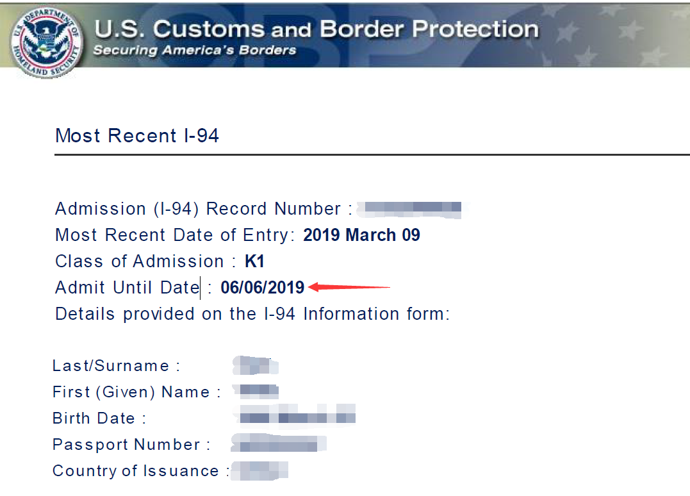Click the Admit Until Date value 06/06/2019
Image resolution: width=690 pixels, height=496 pixels.
point(262,288)
